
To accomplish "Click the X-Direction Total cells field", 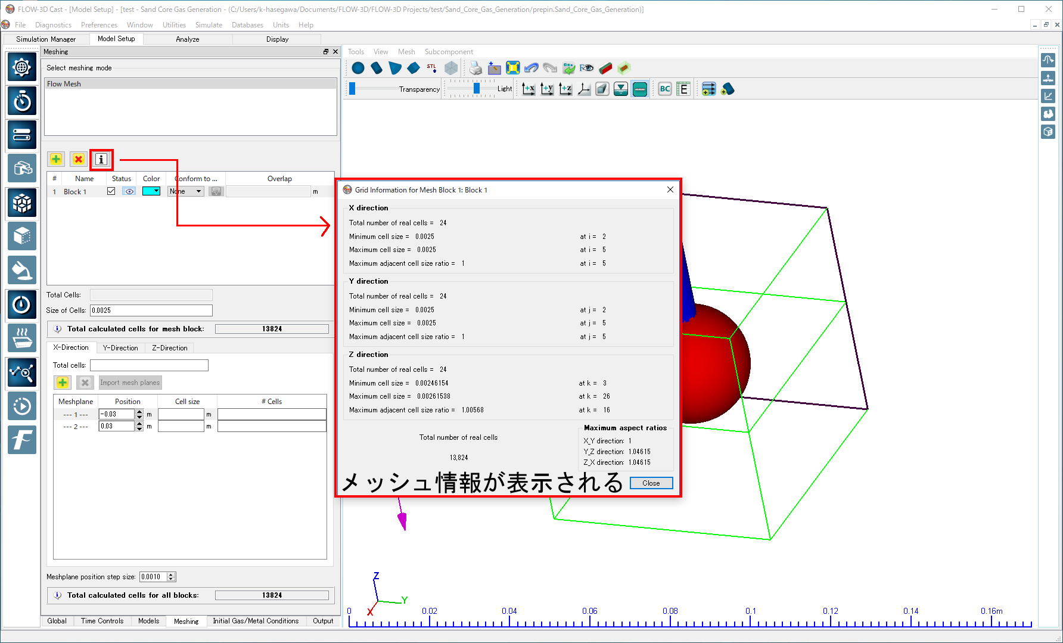I will click(149, 365).
